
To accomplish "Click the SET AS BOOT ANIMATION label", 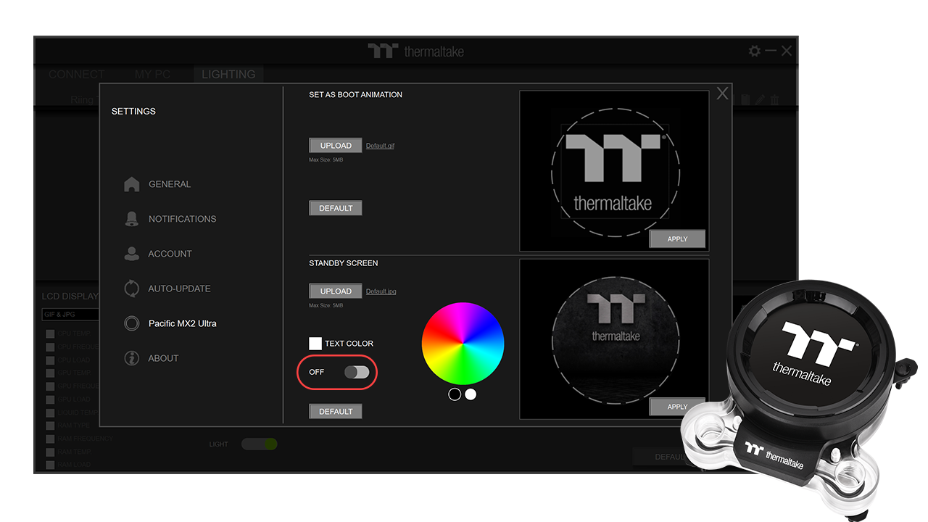I will click(355, 94).
